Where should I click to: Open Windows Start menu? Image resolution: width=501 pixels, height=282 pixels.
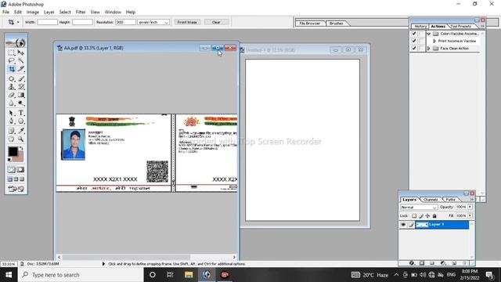[x=9, y=275]
